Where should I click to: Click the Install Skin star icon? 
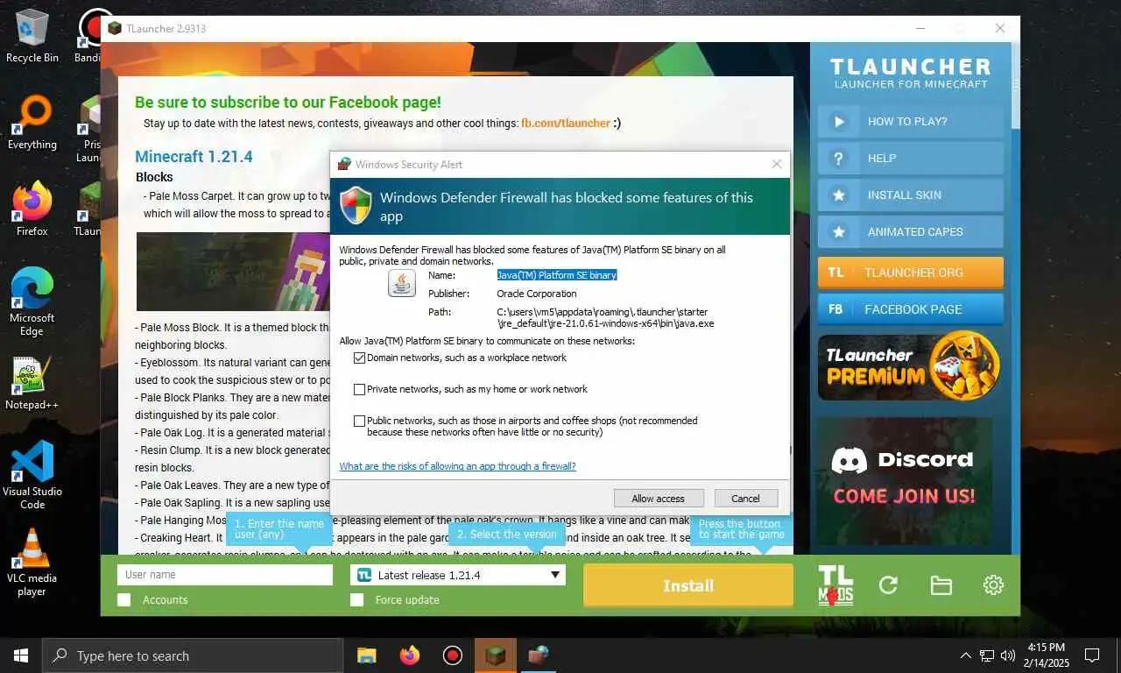[839, 195]
